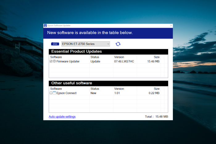The image size is (216, 144).
Task: Click the Update status cell
Action: click(x=95, y=61)
